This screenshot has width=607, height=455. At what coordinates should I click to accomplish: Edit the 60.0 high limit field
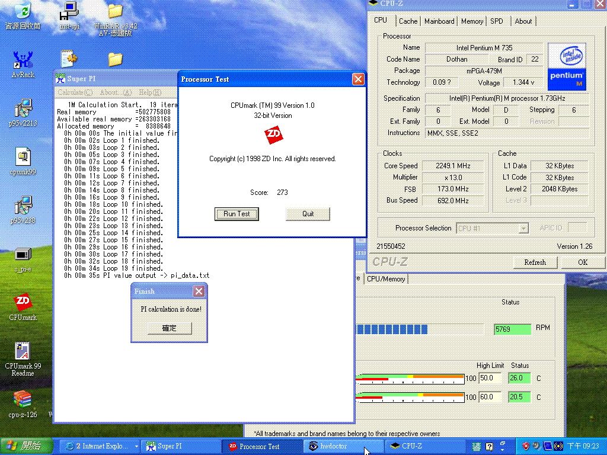pyautogui.click(x=490, y=397)
